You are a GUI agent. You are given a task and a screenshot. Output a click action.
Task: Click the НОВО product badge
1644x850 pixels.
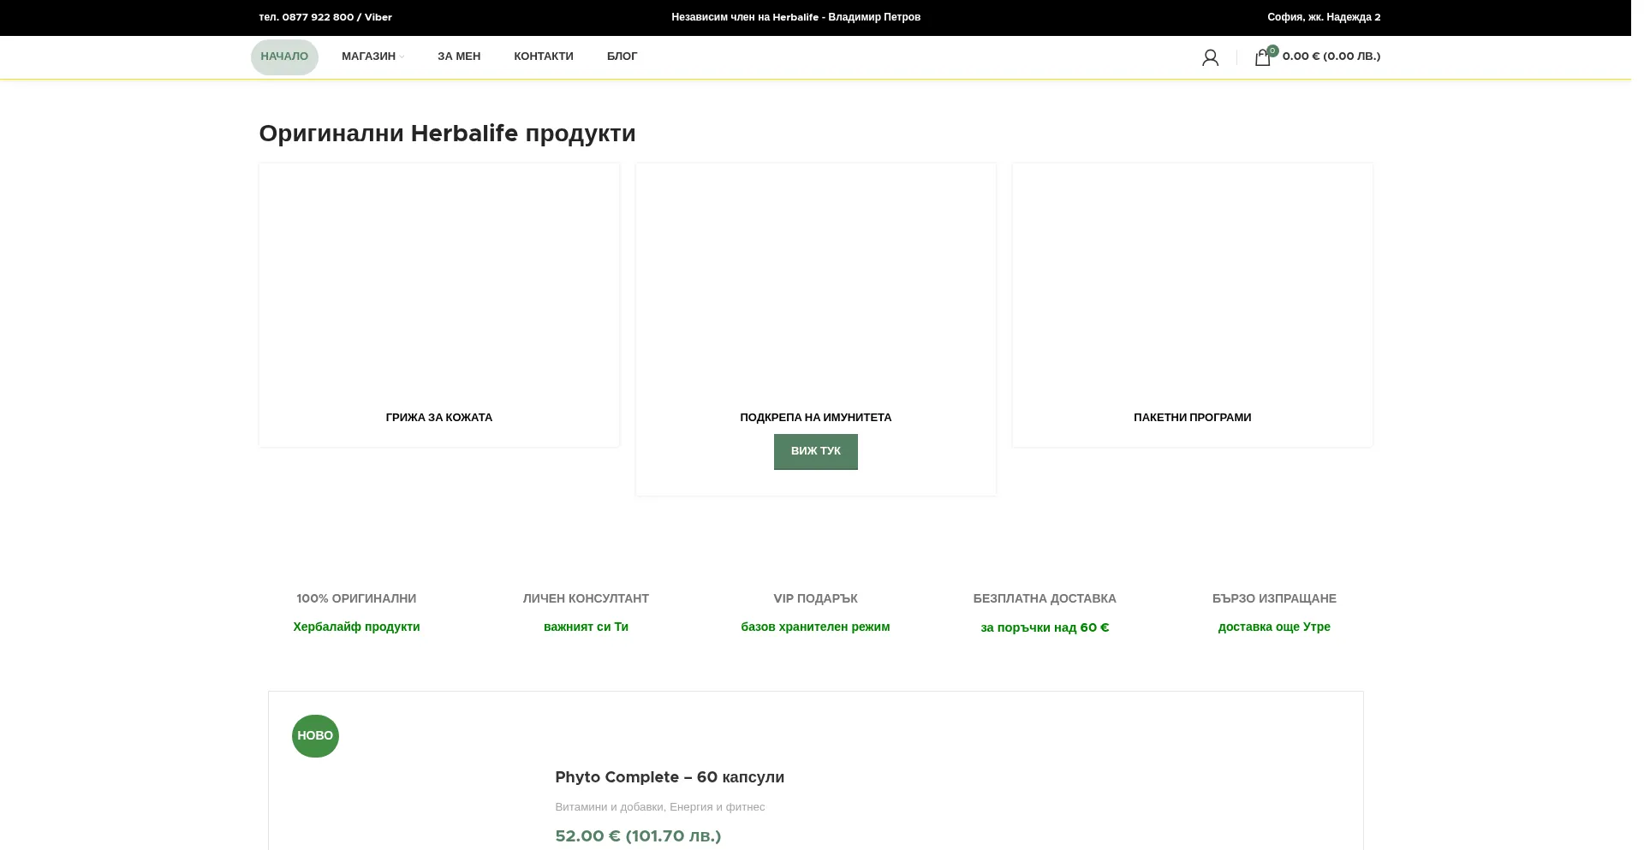[x=315, y=736]
